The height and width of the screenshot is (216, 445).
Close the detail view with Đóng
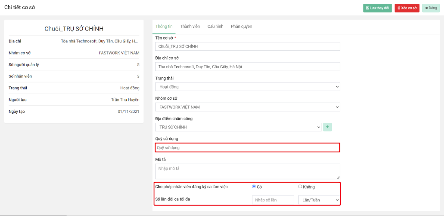[431, 8]
